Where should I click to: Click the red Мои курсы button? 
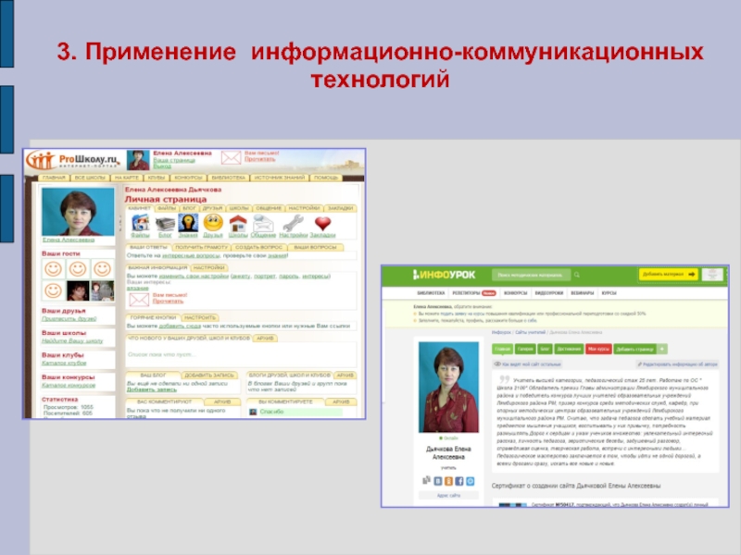598,350
